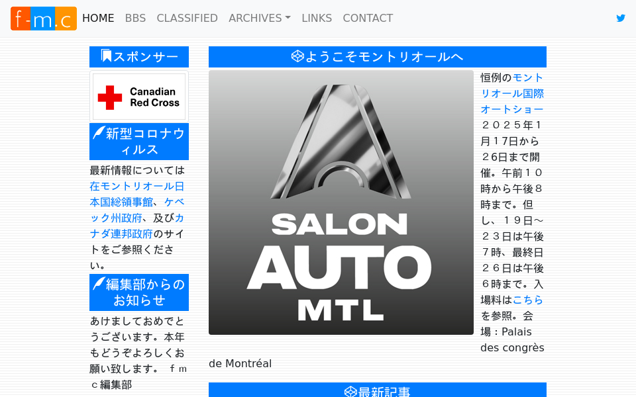This screenshot has height=397, width=636.
Task: Click the pen icon on 新型コロナウィルス header
Action: (99, 134)
